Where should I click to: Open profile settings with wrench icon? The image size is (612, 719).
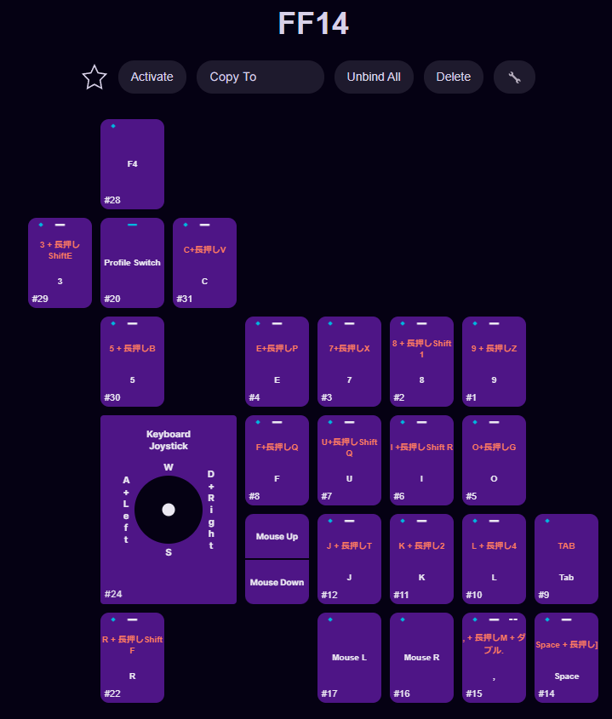point(514,77)
